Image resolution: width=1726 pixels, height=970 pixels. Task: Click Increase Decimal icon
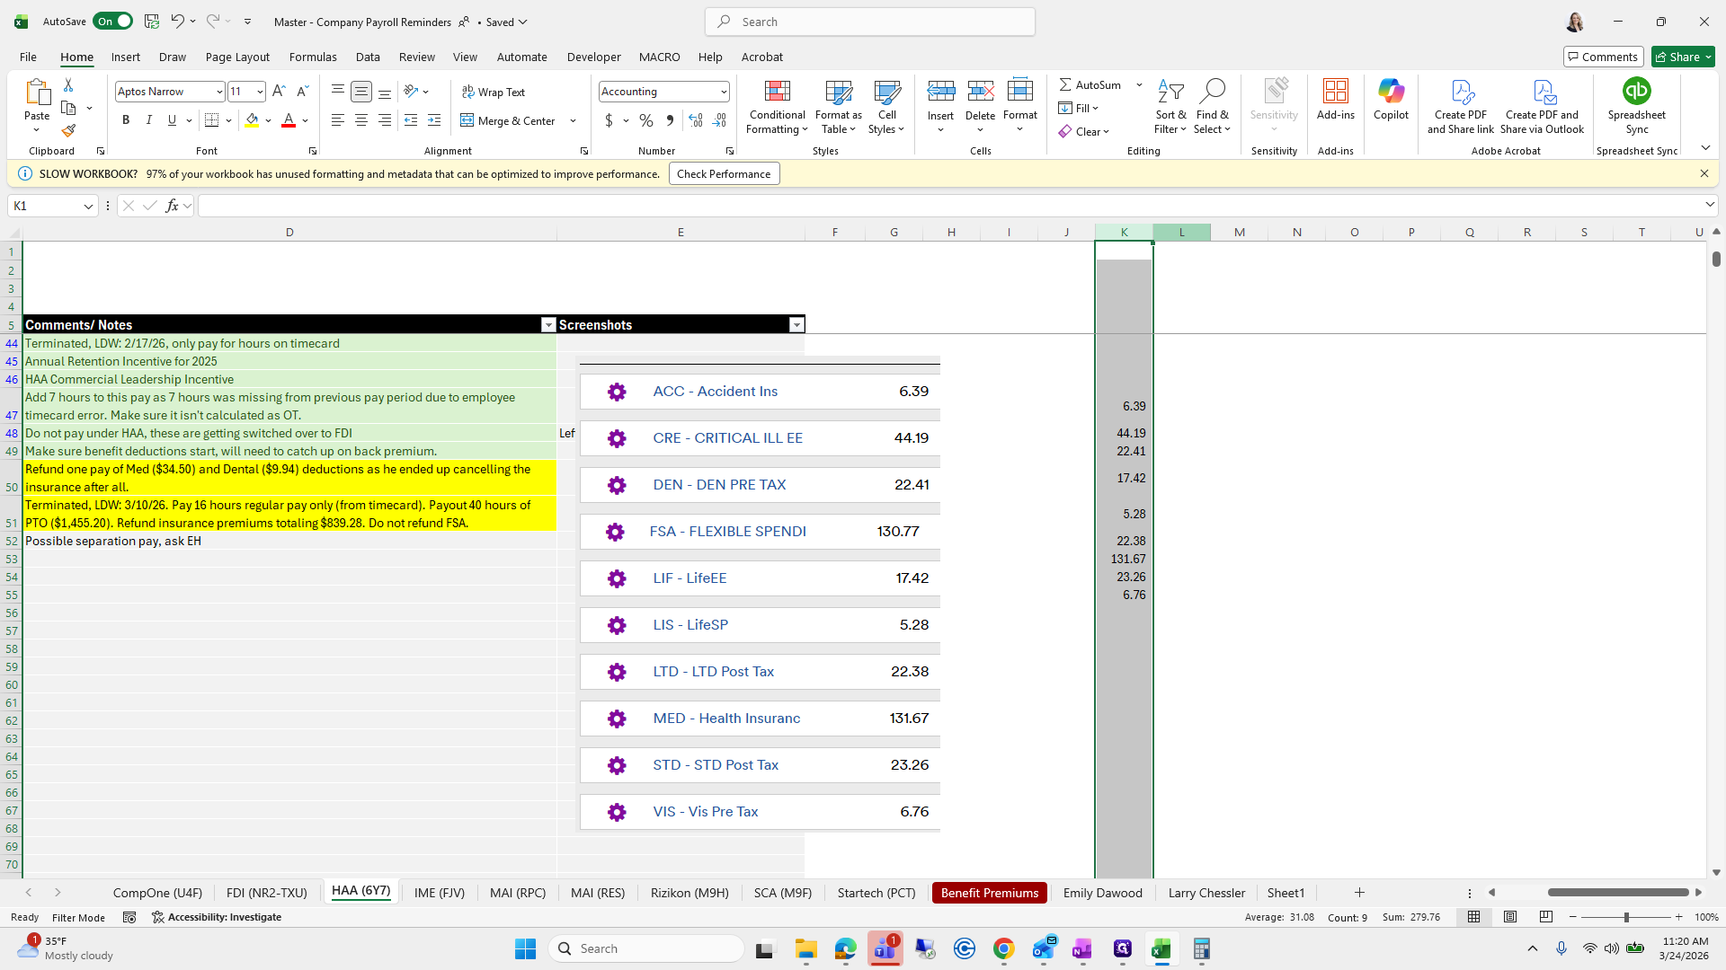point(695,120)
